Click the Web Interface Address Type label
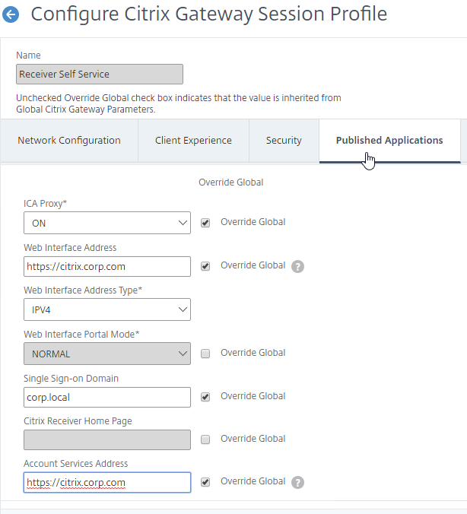467x514 pixels. (x=83, y=290)
